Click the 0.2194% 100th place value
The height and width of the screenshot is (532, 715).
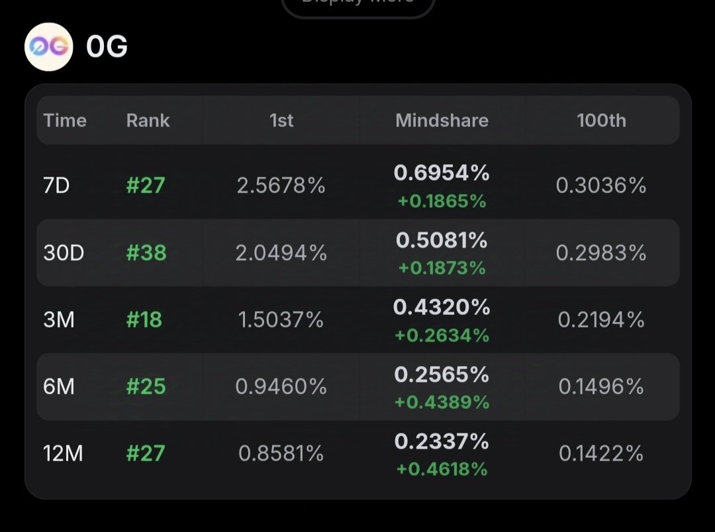(601, 320)
